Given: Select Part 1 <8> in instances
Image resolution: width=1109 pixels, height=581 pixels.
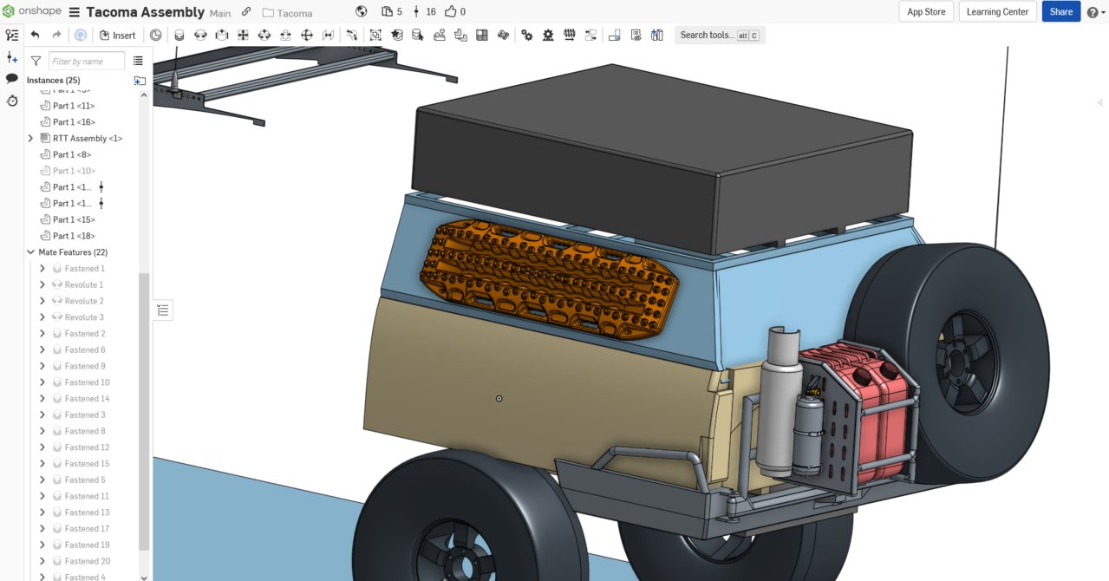Looking at the screenshot, I should pyautogui.click(x=72, y=154).
